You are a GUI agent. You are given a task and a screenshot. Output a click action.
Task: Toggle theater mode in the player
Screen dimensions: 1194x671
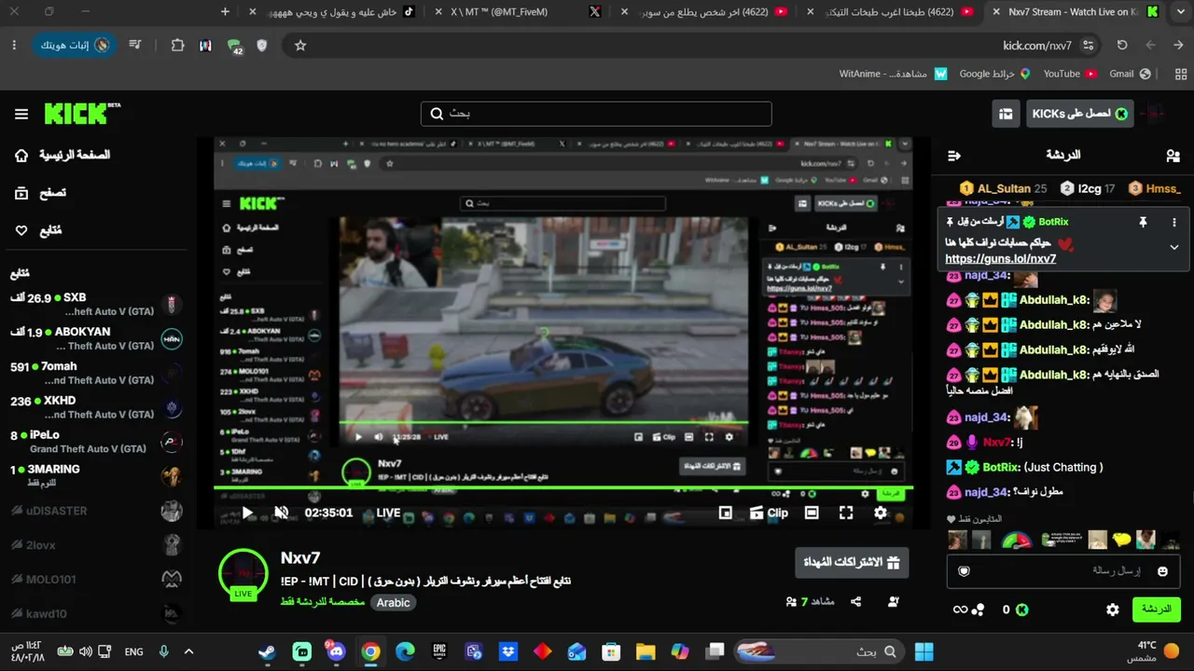click(812, 513)
